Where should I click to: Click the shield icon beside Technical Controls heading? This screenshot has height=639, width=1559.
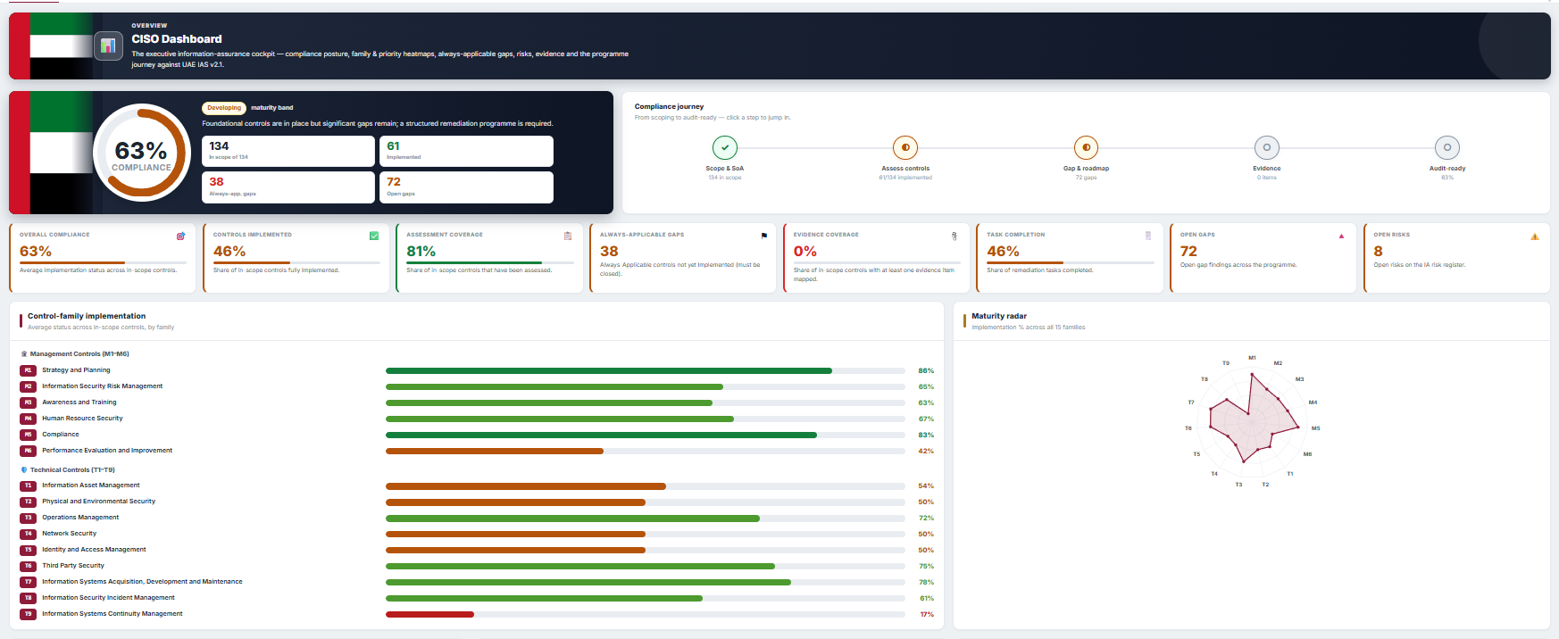point(24,470)
